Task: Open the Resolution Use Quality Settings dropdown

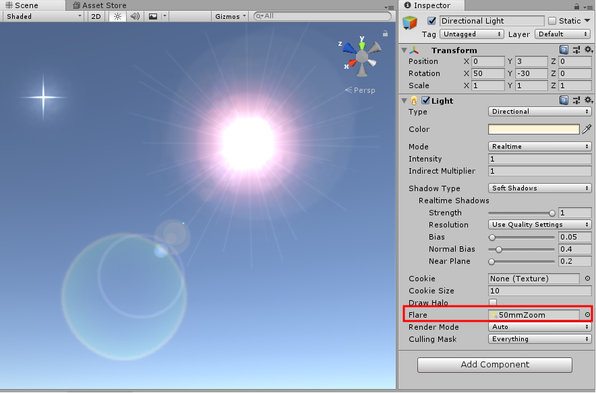Action: (540, 225)
